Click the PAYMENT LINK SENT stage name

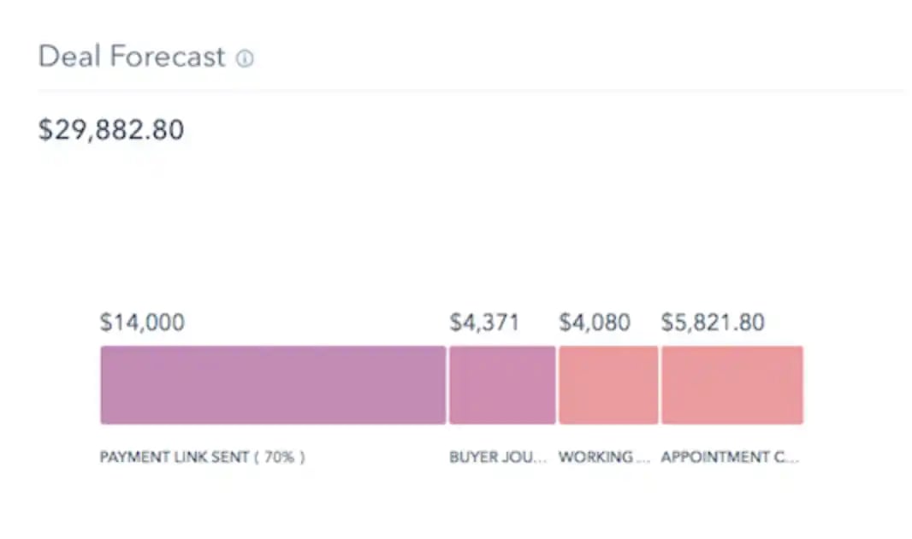point(175,457)
